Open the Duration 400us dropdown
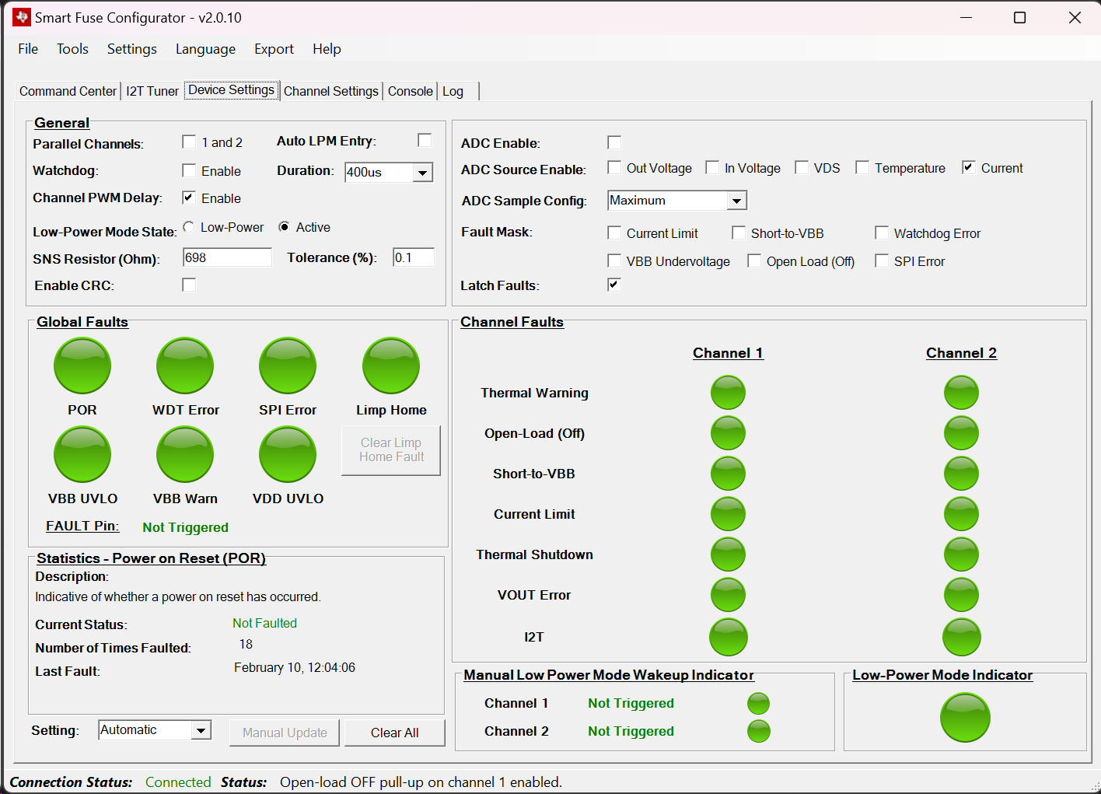 [x=422, y=173]
